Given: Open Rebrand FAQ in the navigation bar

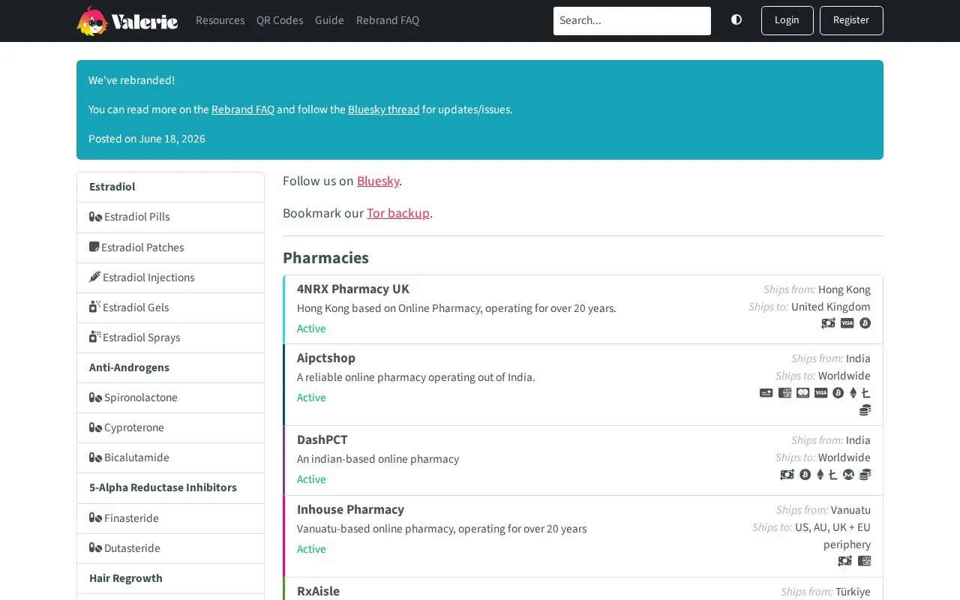Looking at the screenshot, I should pyautogui.click(x=388, y=20).
